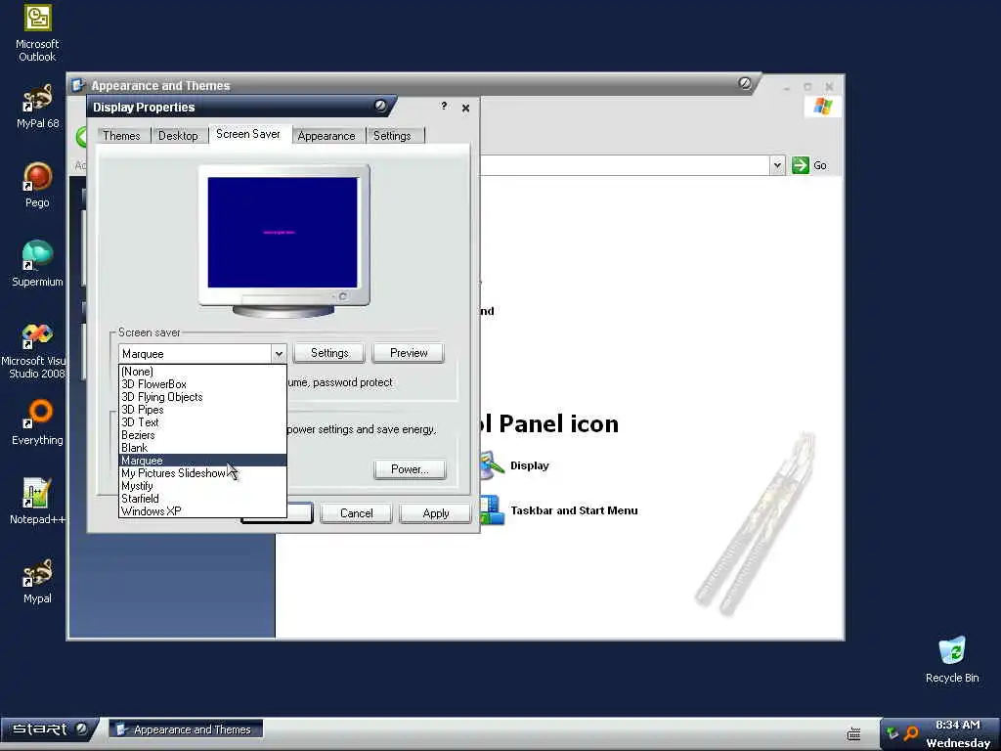This screenshot has height=751, width=1001.
Task: Collapse the Marquee screen saver dropdown
Action: 279,354
